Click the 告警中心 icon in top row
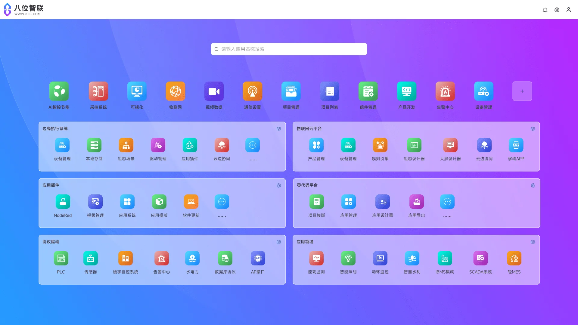 [x=445, y=91]
